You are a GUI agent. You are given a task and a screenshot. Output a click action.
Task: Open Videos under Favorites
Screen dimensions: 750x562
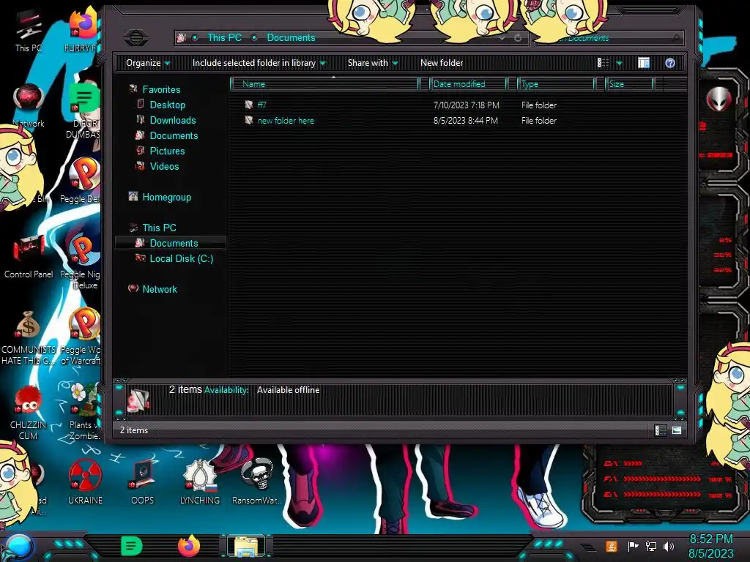164,166
